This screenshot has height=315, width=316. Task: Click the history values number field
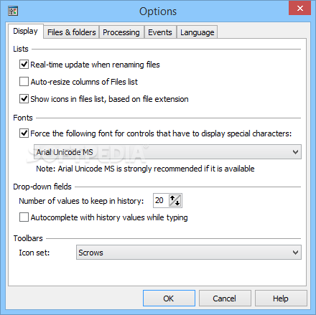(x=161, y=200)
